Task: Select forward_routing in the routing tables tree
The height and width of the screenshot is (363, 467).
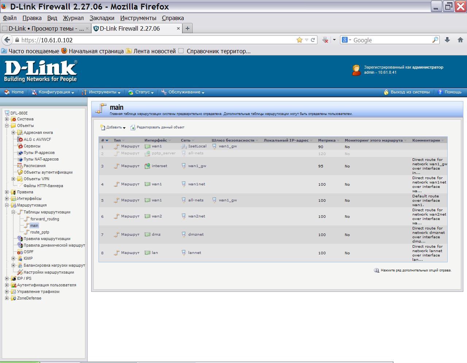Action: pyautogui.click(x=45, y=219)
